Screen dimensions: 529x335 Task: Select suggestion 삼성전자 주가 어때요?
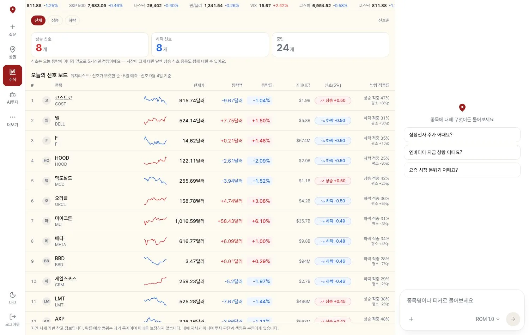[462, 135]
